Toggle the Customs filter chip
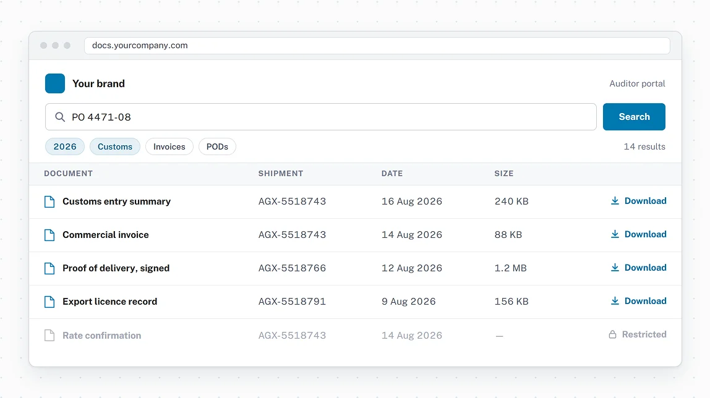Viewport: 710px width, 398px height. click(115, 146)
